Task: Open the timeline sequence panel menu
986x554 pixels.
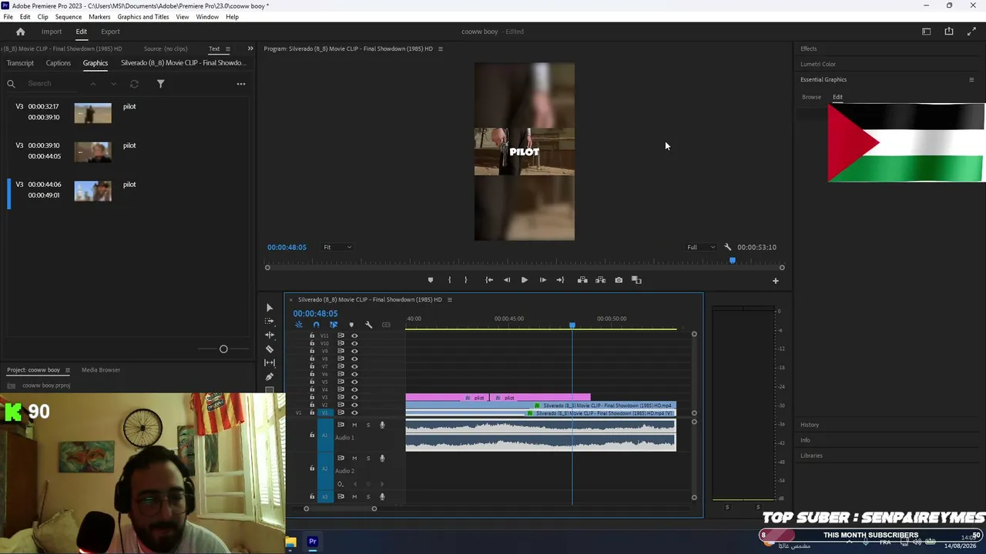Action: coord(450,299)
